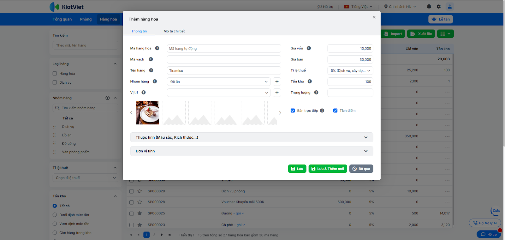Screen dimensions: 505x240
Task: Select Vượt định mức tồn radio
Action: click(x=55, y=224)
